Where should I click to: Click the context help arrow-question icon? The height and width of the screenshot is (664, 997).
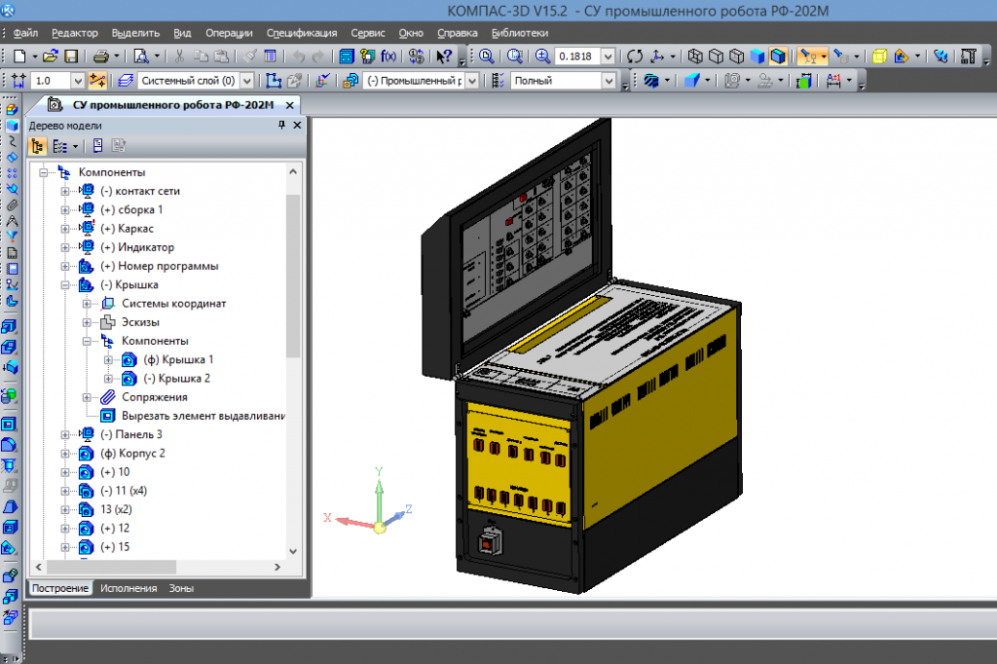pos(444,55)
